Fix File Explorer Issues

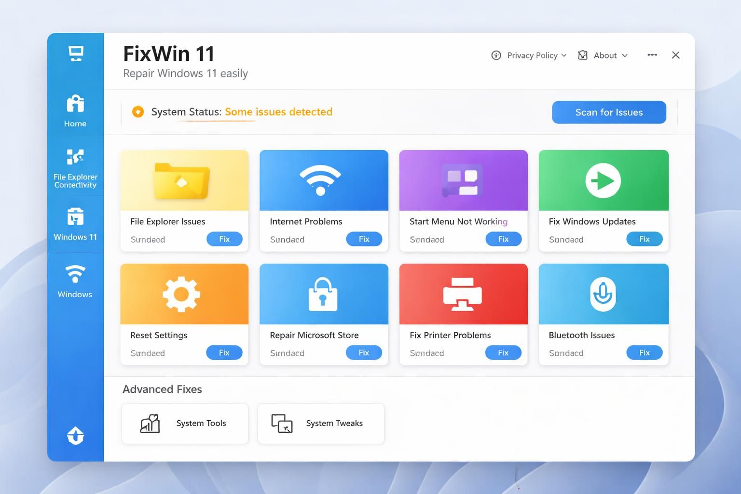point(224,239)
